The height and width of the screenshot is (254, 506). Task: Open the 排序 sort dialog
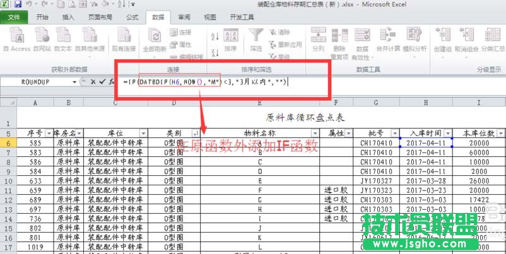click(231, 39)
